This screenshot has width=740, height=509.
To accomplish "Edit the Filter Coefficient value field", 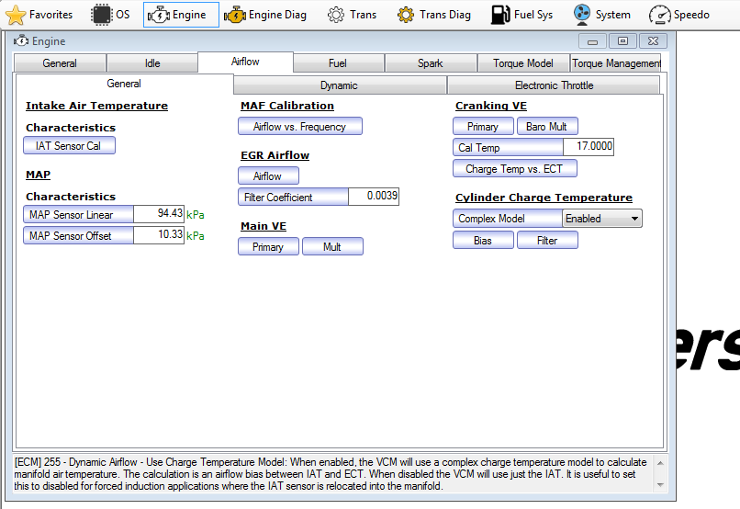I will [373, 197].
